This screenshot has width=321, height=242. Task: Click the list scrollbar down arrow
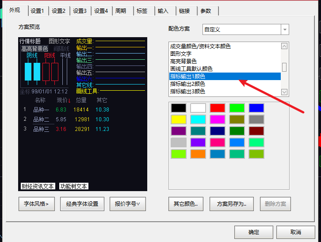click(284, 92)
